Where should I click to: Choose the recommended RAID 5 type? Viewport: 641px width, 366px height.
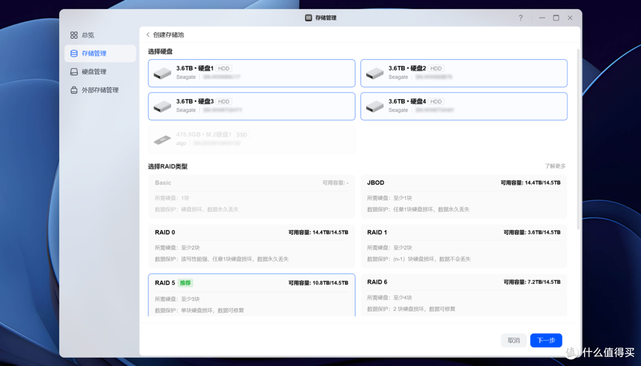click(x=252, y=295)
